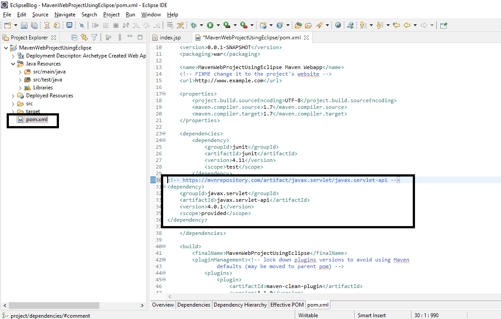Expand the Deployed Resources node
This screenshot has width=501, height=319.
(12, 95)
